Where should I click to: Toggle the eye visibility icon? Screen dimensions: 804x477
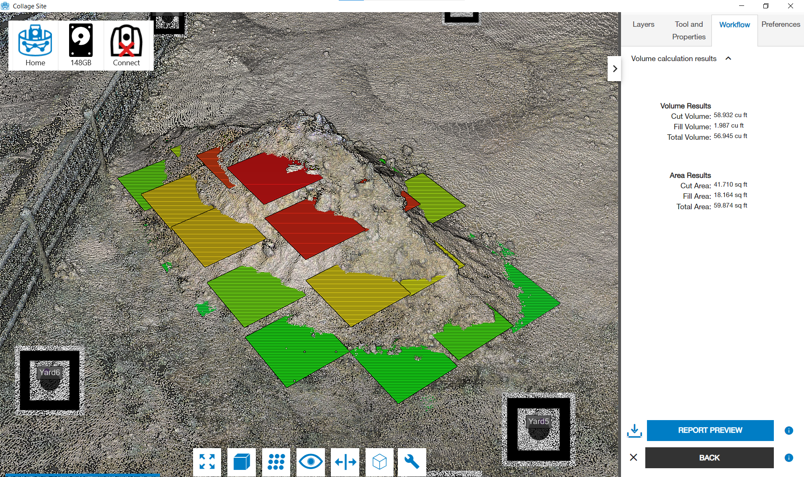pos(310,462)
